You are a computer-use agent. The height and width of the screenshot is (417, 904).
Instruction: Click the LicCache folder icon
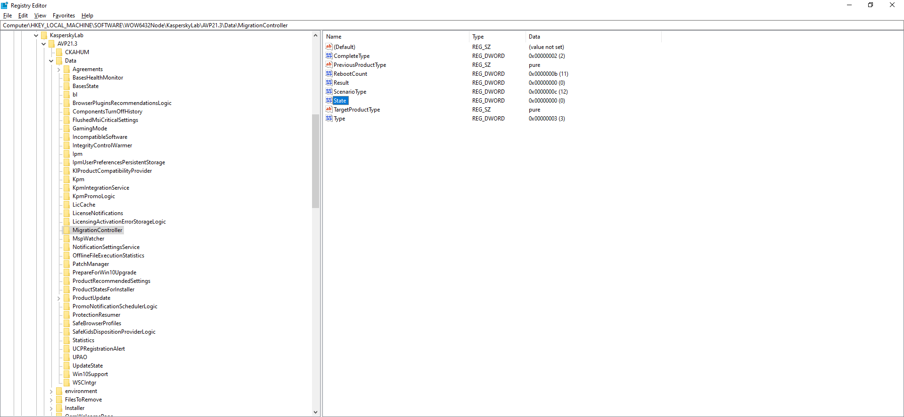click(x=67, y=205)
